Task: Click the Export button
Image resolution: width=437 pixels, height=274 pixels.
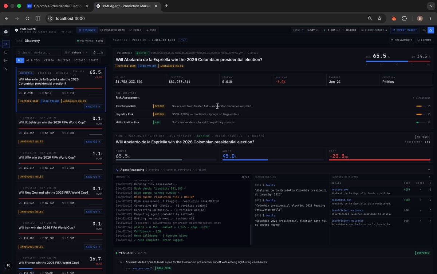Action: pyautogui.click(x=425, y=40)
